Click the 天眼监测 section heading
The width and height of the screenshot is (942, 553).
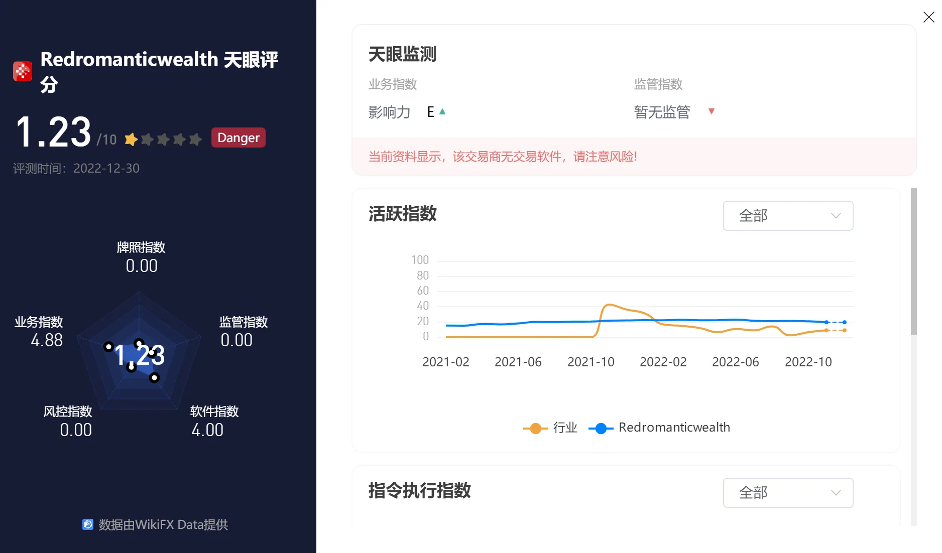point(402,54)
